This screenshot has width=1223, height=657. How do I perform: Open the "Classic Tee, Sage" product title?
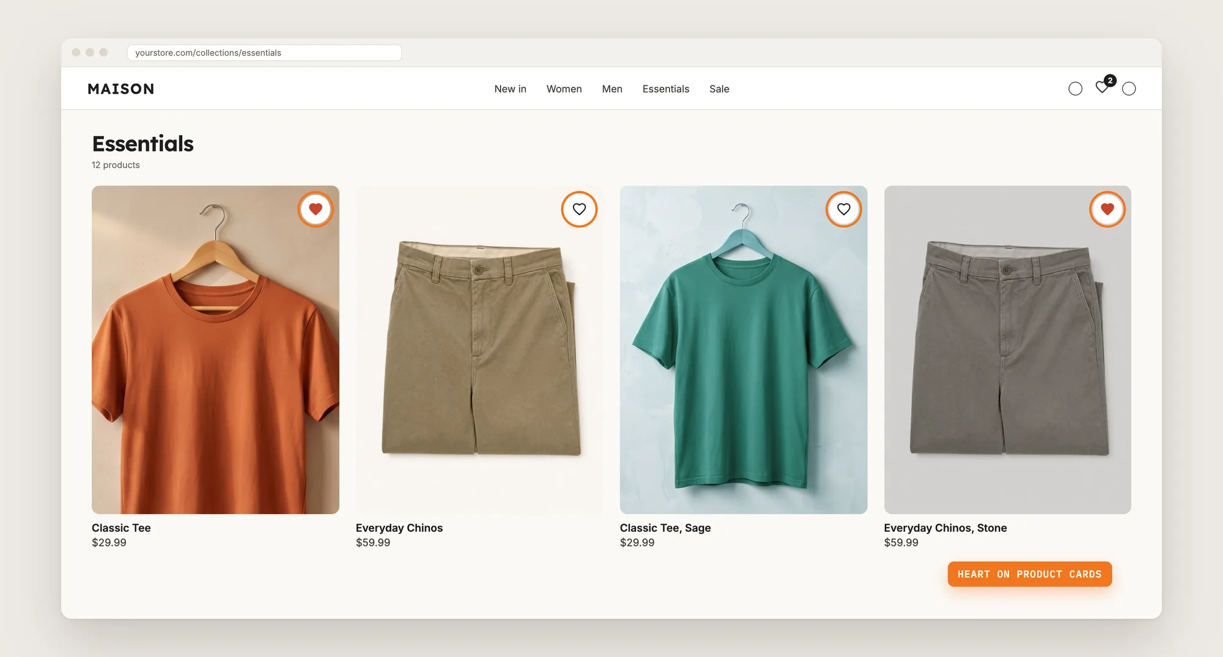(665, 527)
